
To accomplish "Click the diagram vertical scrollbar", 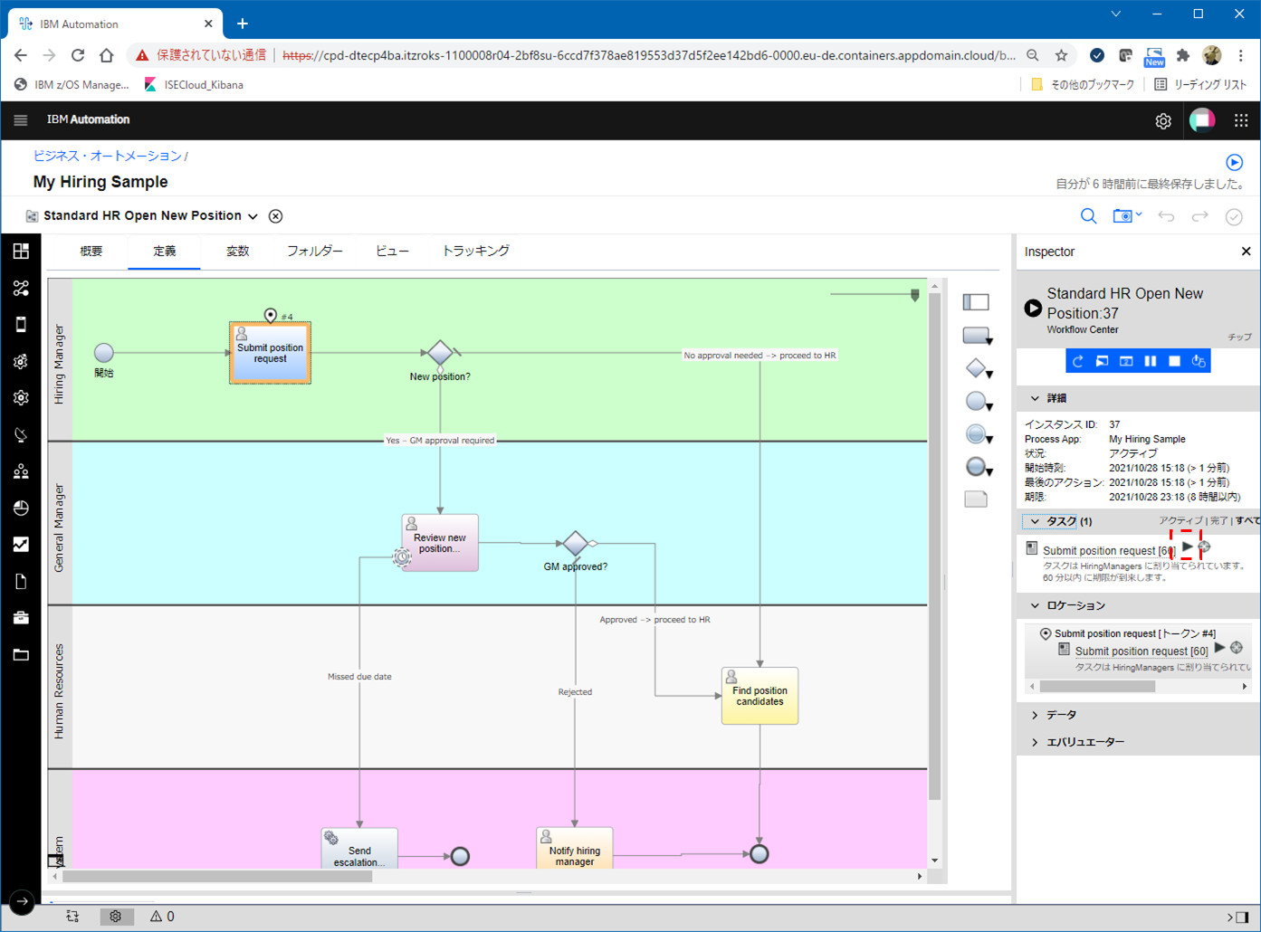I will [x=935, y=545].
